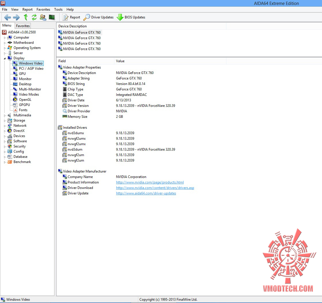Expand the DirectX tree node

[5, 131]
